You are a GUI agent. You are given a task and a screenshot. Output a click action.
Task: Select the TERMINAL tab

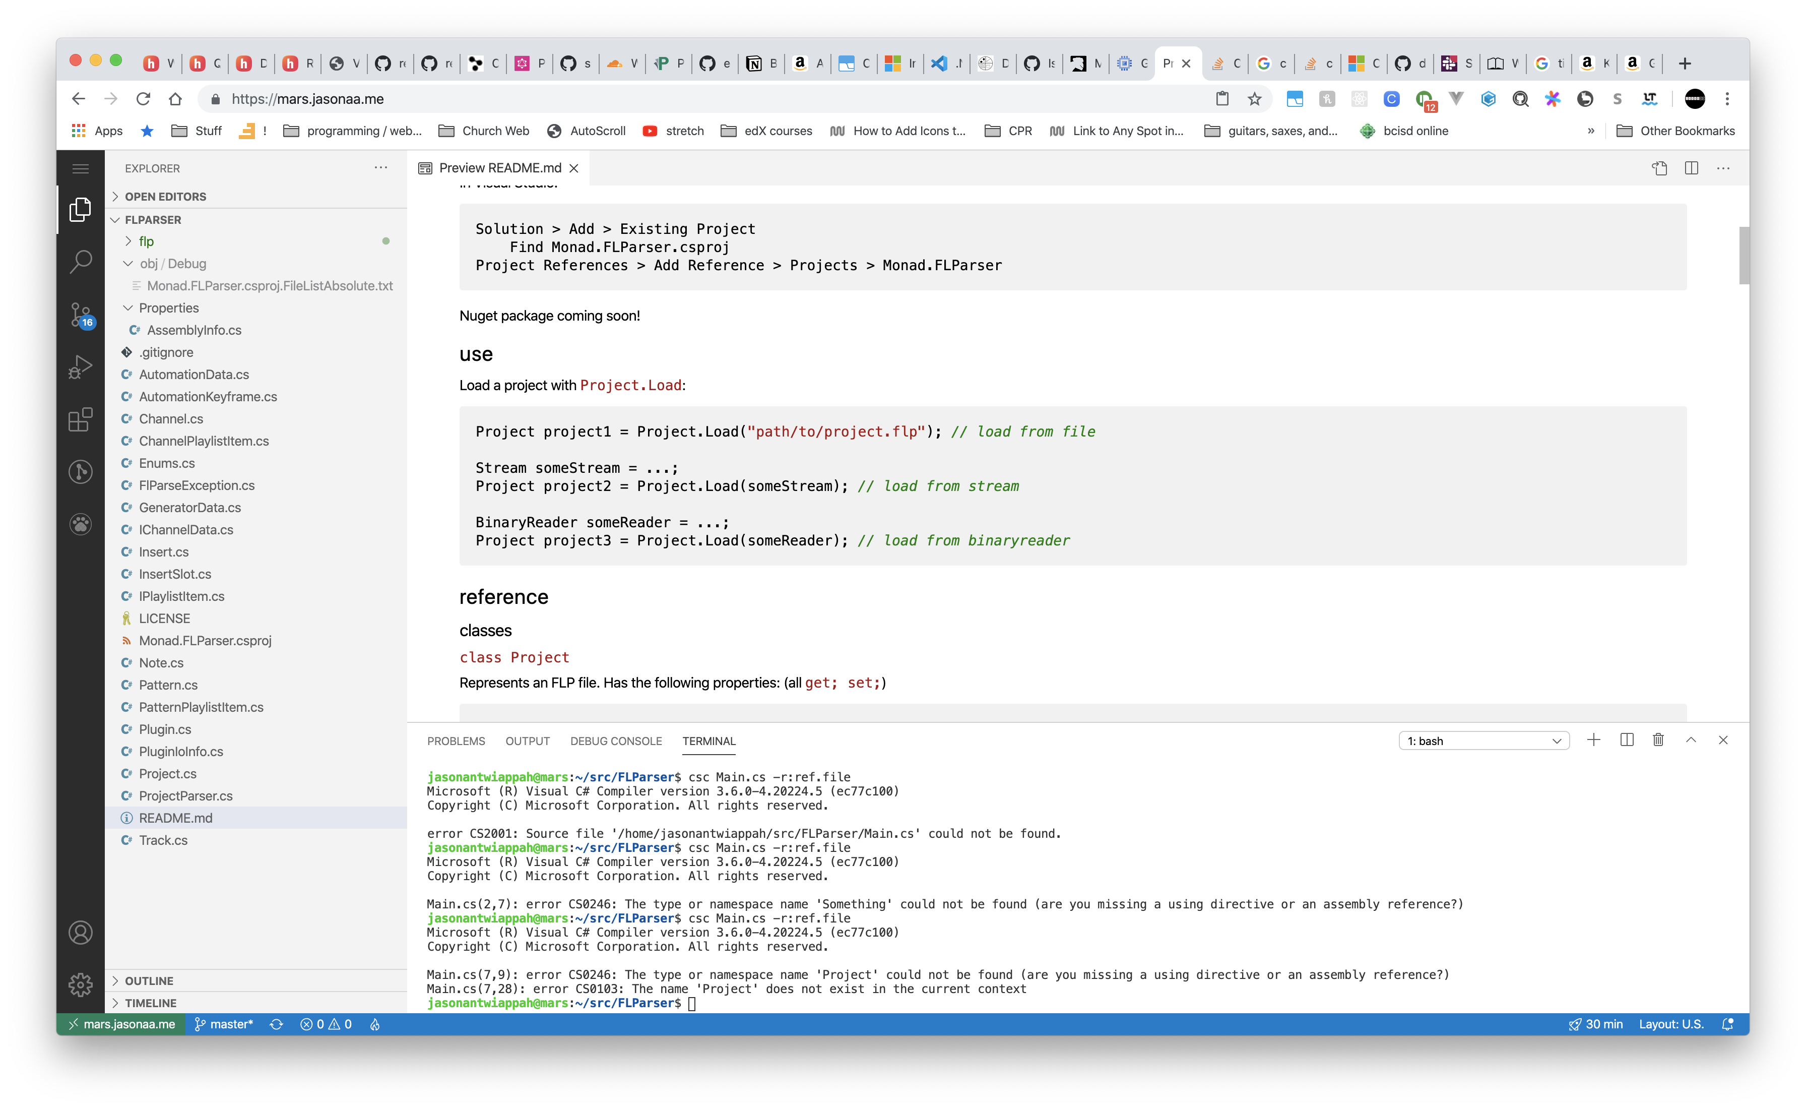tap(708, 741)
